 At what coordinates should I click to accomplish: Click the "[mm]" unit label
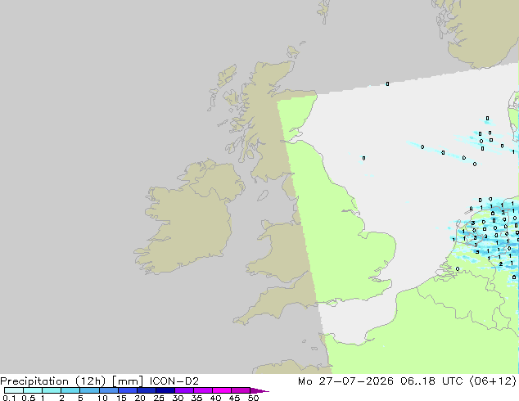(x=128, y=381)
